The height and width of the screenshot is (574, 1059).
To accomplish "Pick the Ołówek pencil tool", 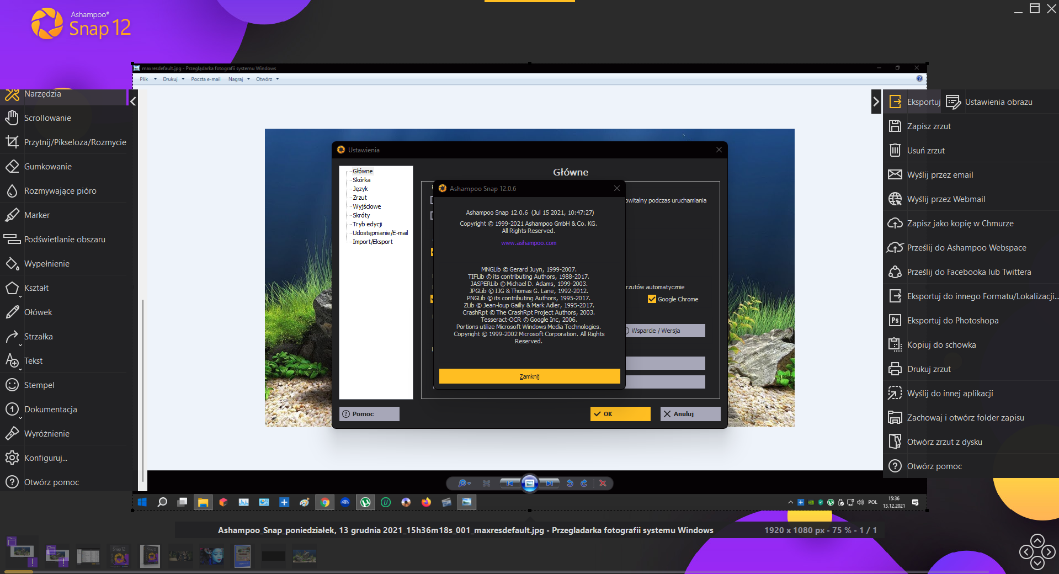I will pos(63,312).
